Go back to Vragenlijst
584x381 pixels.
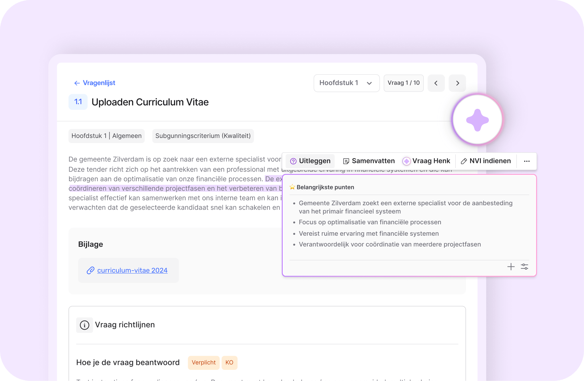(x=95, y=83)
